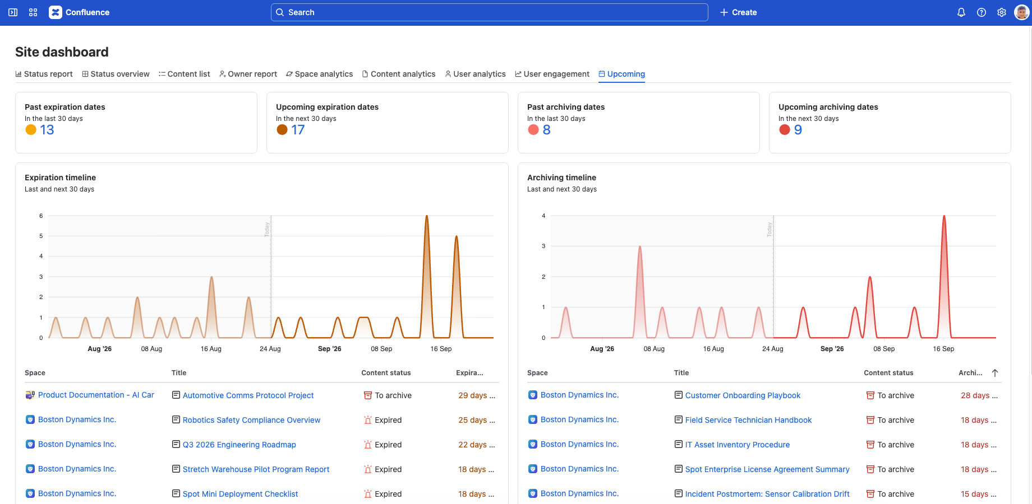
Task: Click the search magnifier icon
Action: 280,12
